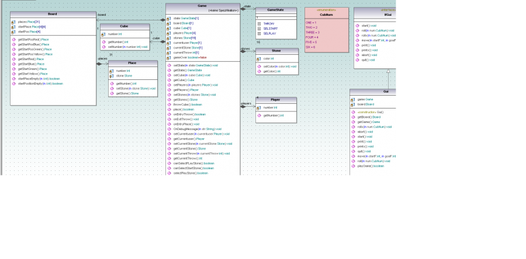Image resolution: width=526 pixels, height=259 pixels.
Task: Click the attribute icon beside gameOver:boolean=false
Action: pyautogui.click(x=169, y=58)
